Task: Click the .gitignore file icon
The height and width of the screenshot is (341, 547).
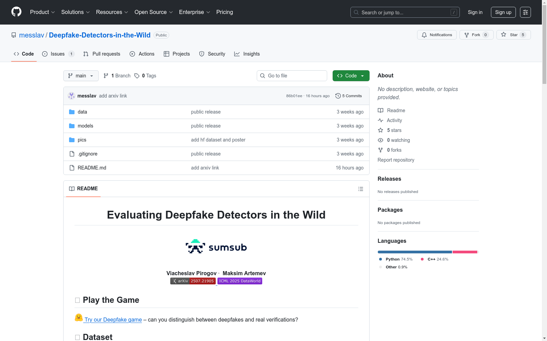Action: pos(72,154)
